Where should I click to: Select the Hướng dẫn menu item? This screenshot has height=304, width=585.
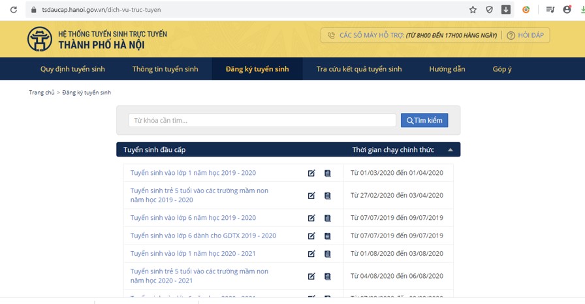click(447, 69)
